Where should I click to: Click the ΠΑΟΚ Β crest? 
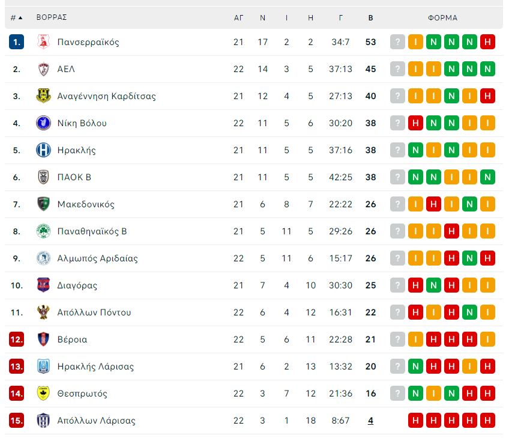(x=43, y=177)
